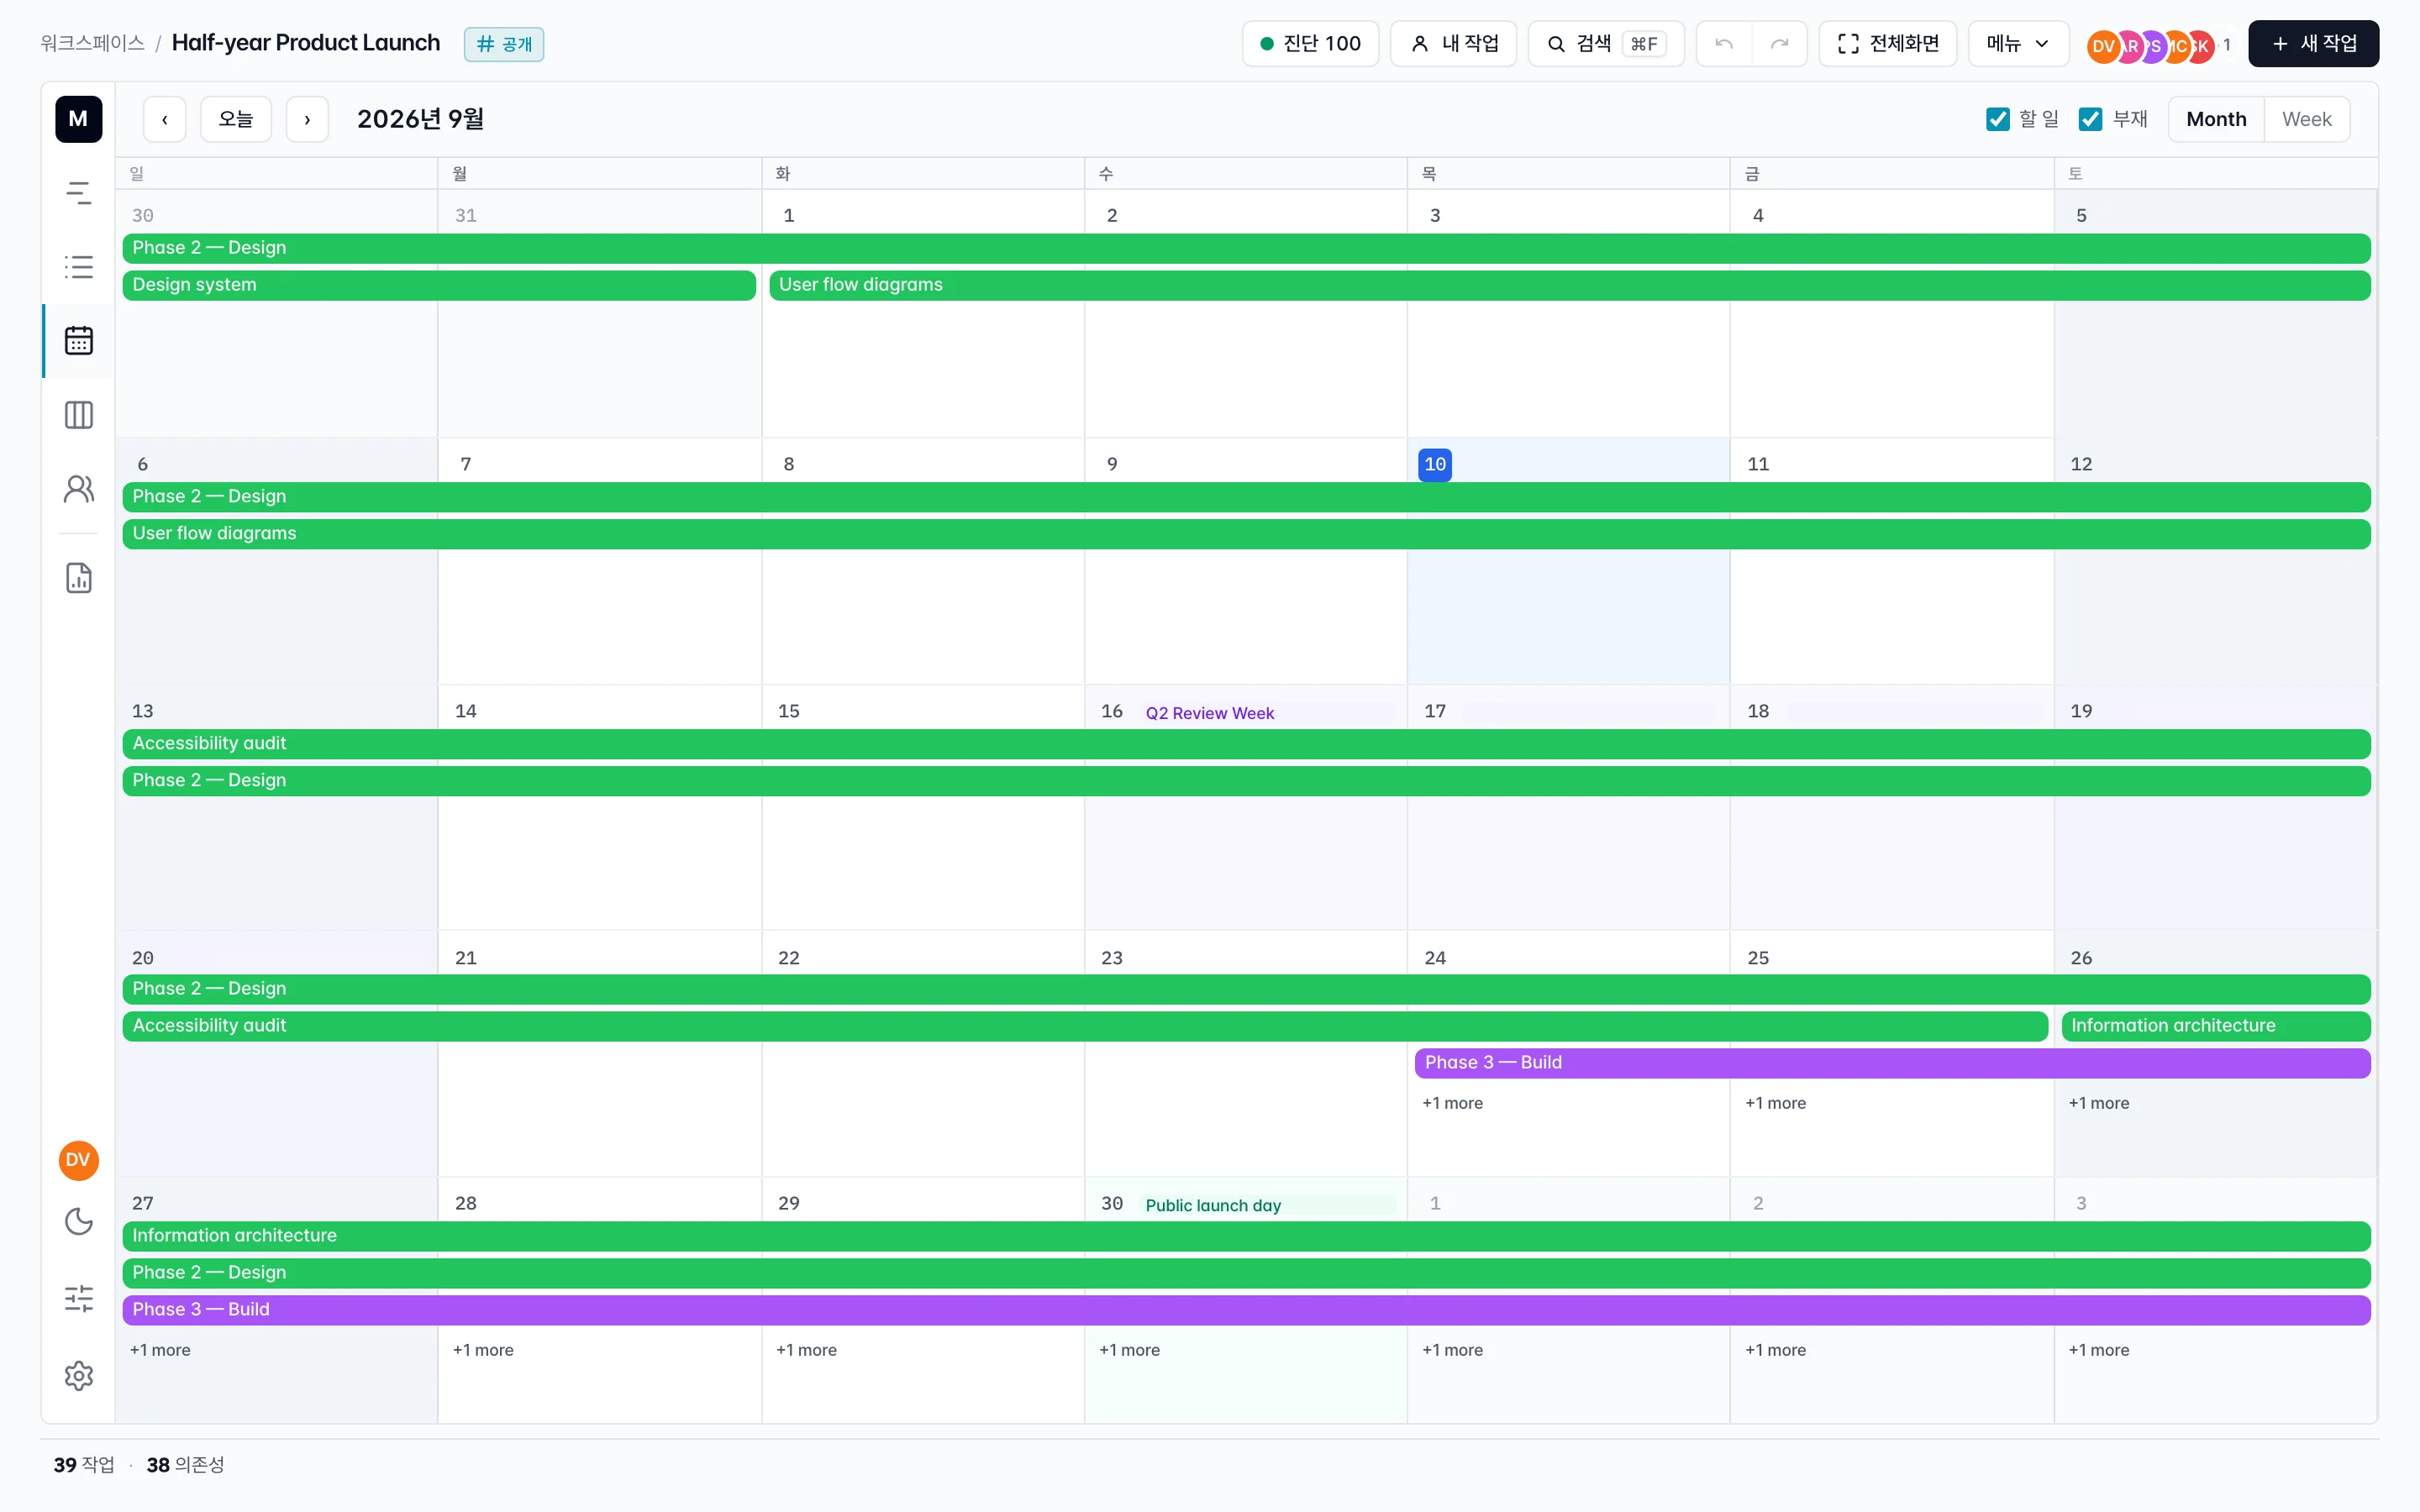Go to previous month chevron
2420x1512 pixels.
coord(165,119)
